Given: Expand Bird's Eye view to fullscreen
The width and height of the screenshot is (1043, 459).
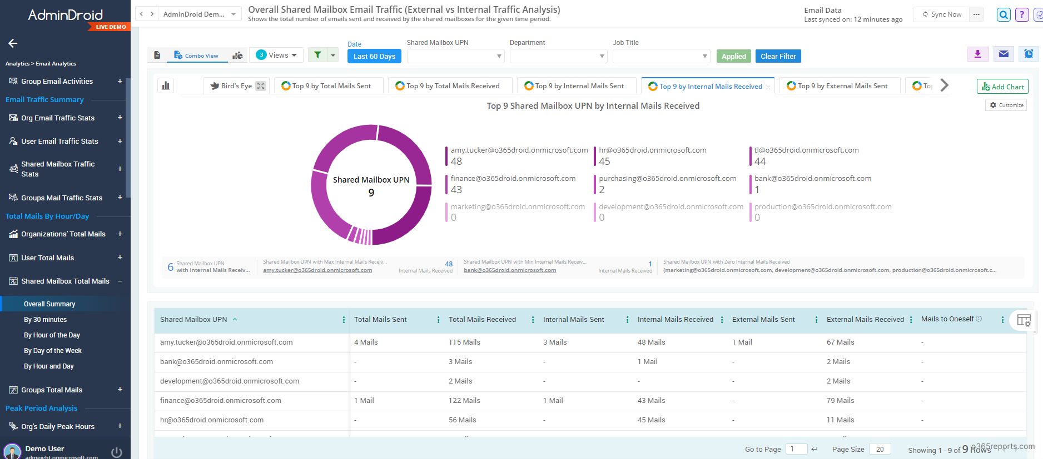Looking at the screenshot, I should click(x=261, y=85).
